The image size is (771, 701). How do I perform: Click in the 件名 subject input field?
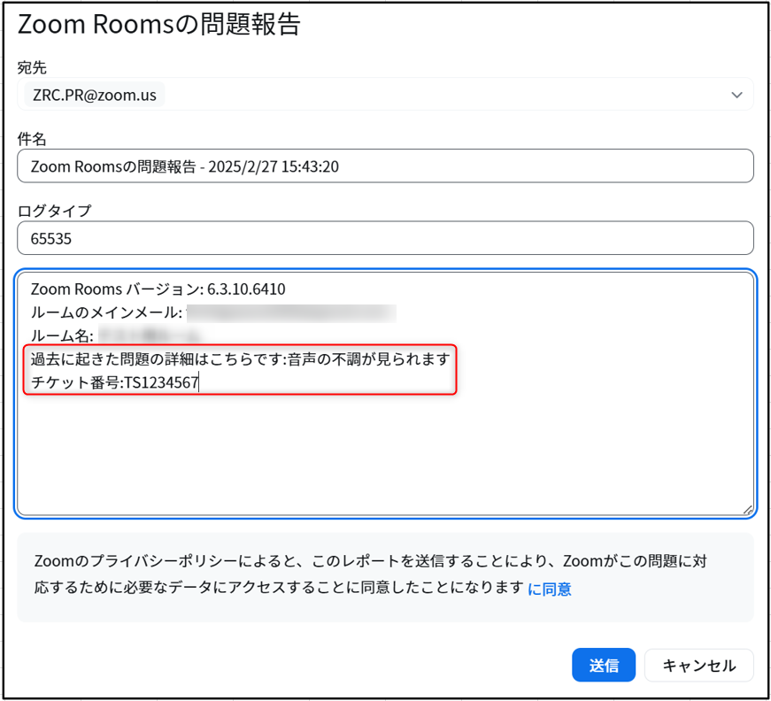[x=385, y=166]
